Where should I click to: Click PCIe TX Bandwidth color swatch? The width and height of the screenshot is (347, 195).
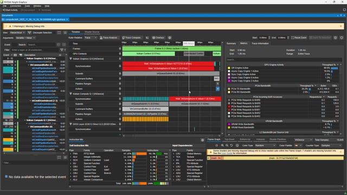(229, 89)
